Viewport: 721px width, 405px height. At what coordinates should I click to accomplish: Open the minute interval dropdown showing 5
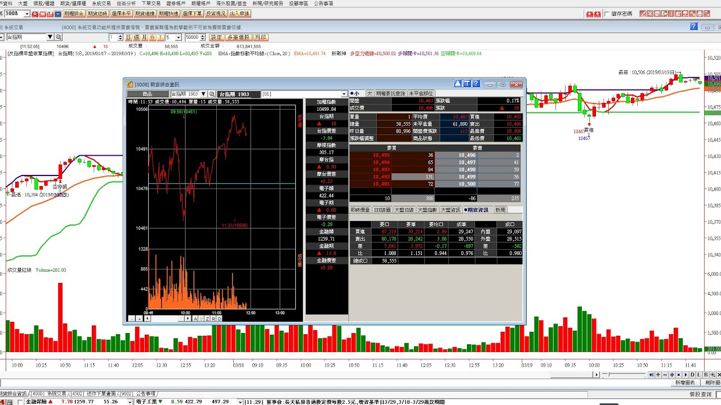[x=178, y=37]
